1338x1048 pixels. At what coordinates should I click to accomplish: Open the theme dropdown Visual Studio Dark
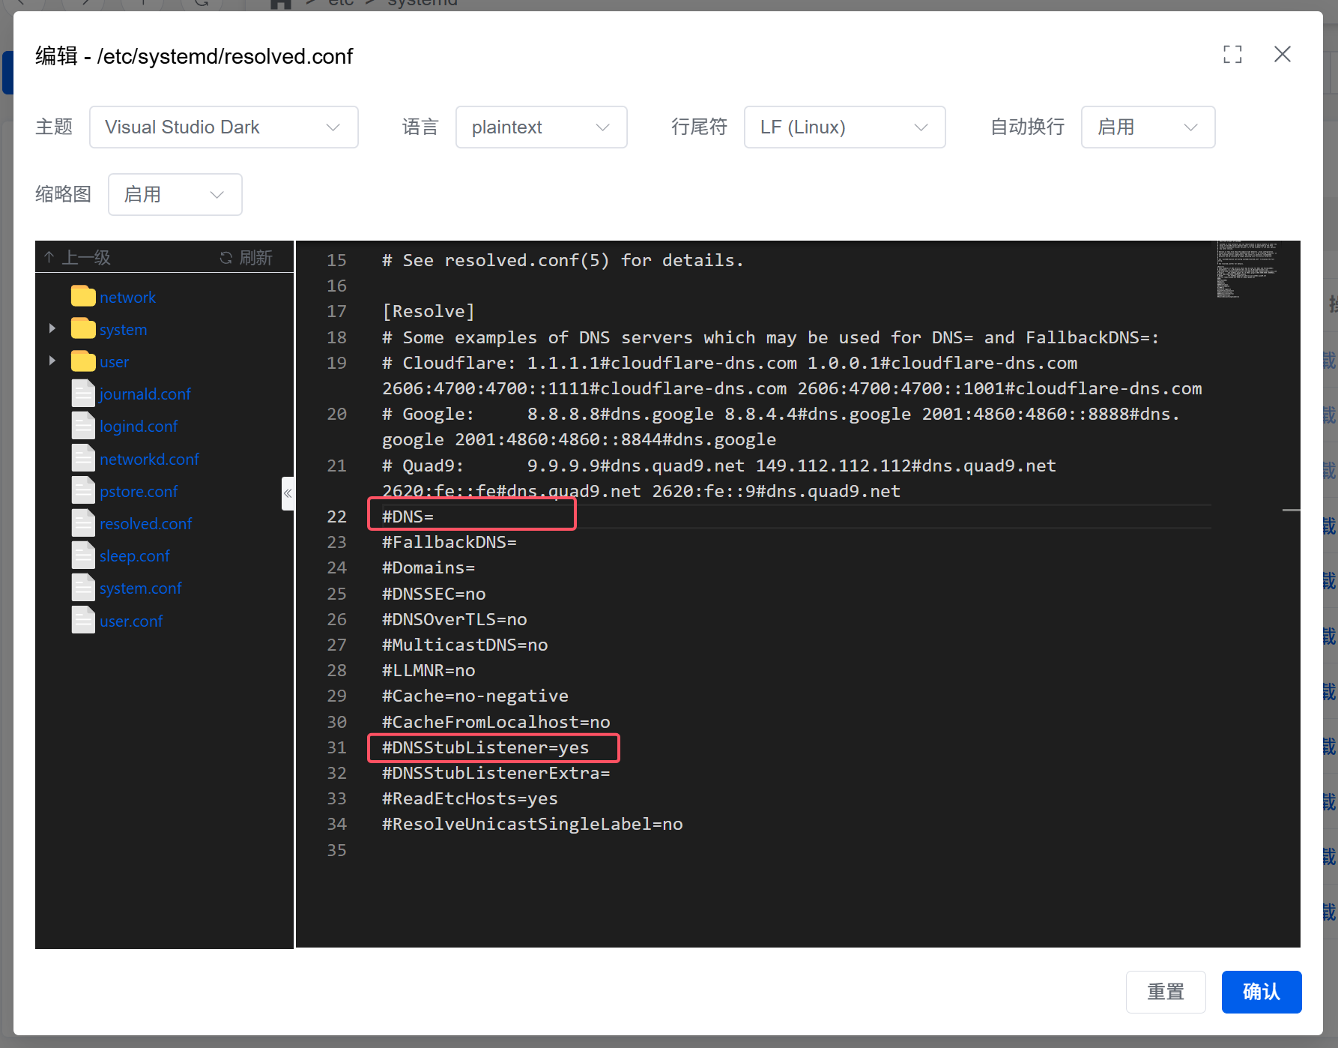coord(223,127)
